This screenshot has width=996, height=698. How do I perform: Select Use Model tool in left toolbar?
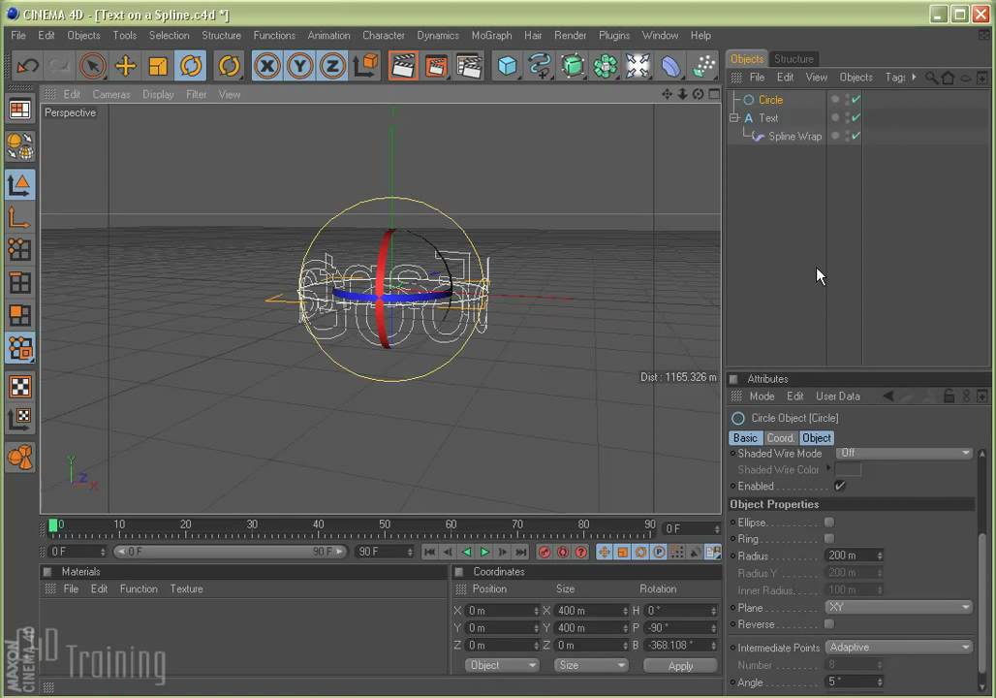[x=19, y=185]
